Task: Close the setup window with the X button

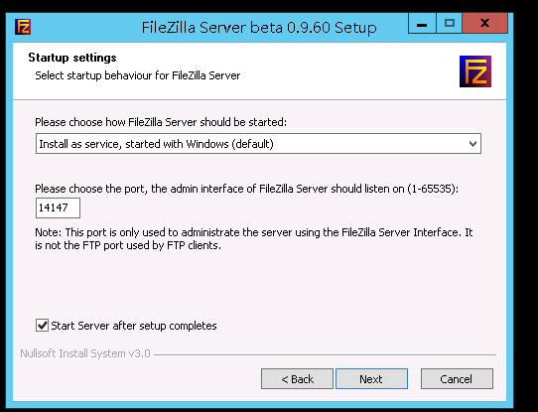Action: point(484,23)
